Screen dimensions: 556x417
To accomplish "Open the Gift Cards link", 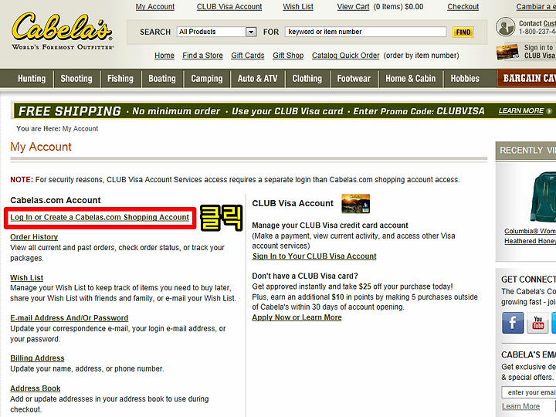I will (248, 56).
